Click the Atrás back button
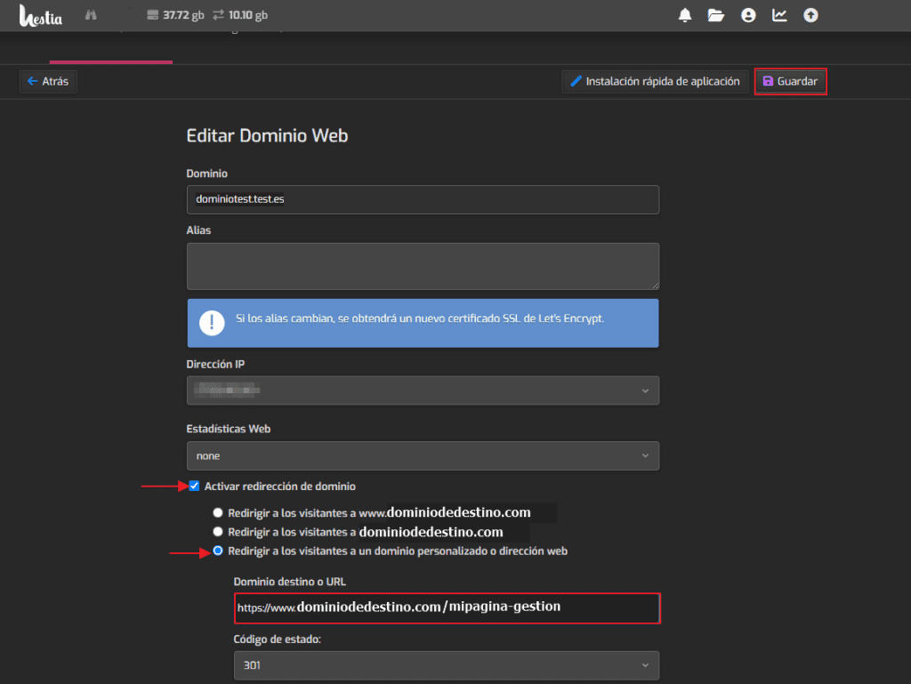The height and width of the screenshot is (684, 911). [x=48, y=81]
